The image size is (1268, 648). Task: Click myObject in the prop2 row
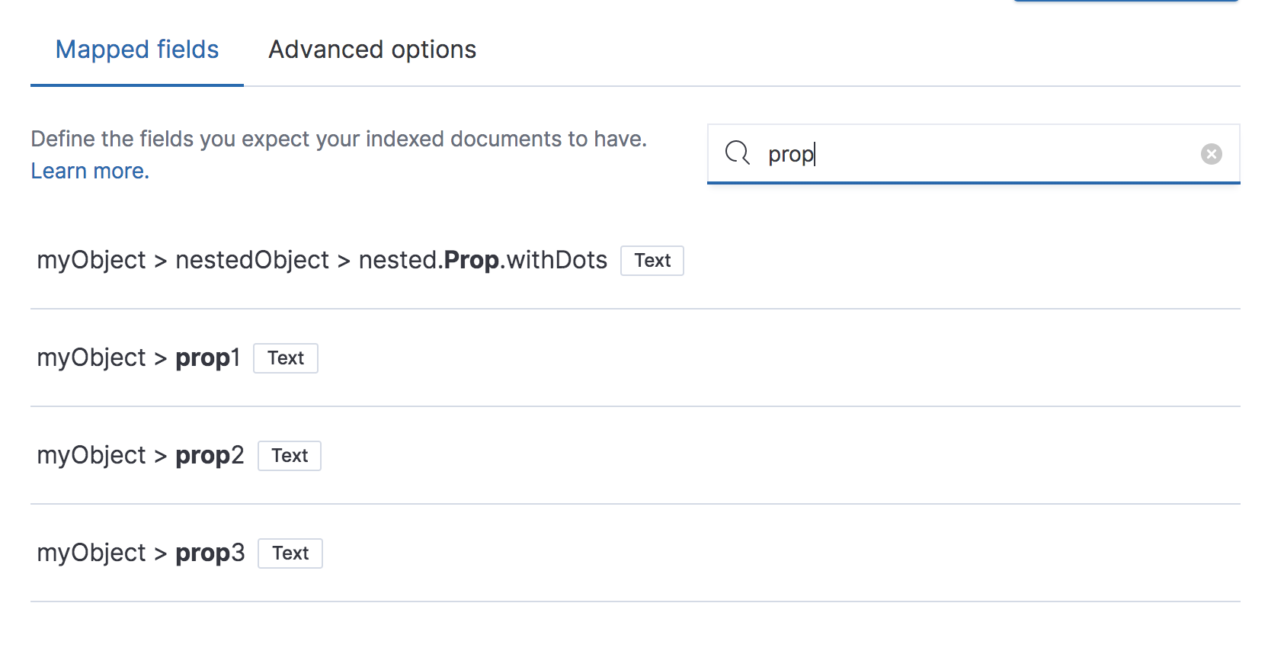(91, 456)
